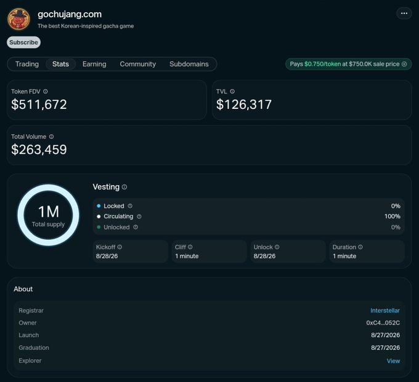Click the Duration value 1 minute

pyautogui.click(x=344, y=256)
